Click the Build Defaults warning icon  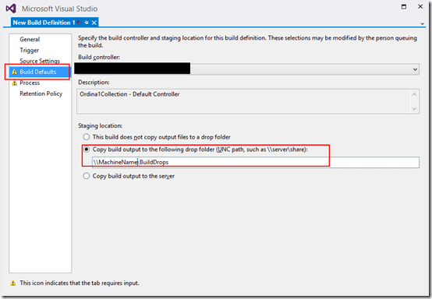pyautogui.click(x=14, y=72)
